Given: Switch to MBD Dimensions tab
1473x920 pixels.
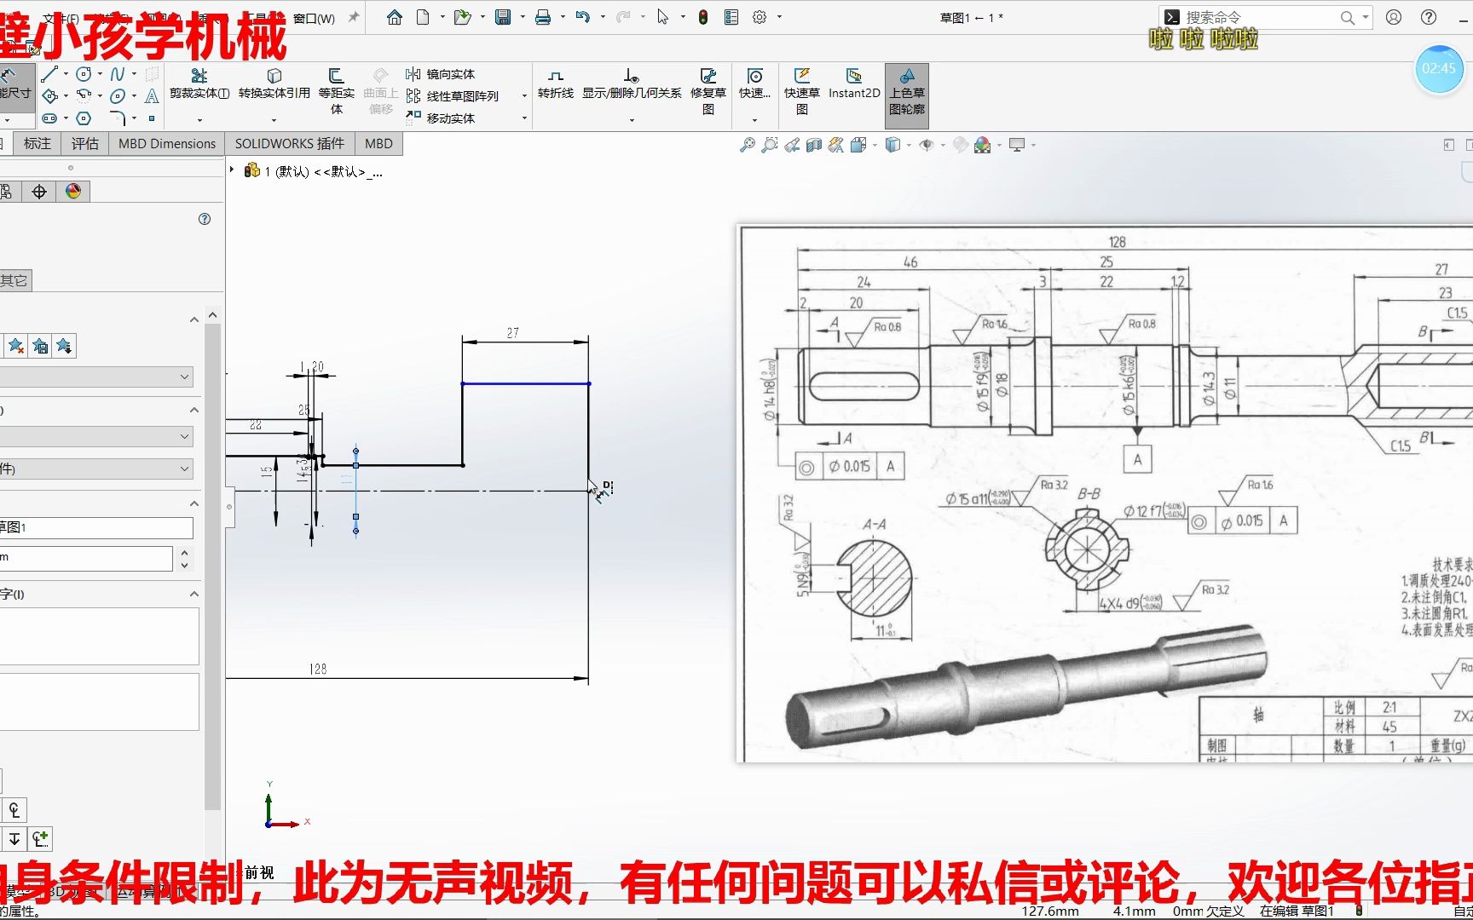Looking at the screenshot, I should [x=167, y=143].
